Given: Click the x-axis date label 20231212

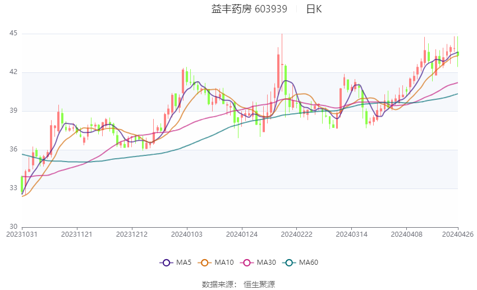Looking at the screenshot, I should coord(132,234).
